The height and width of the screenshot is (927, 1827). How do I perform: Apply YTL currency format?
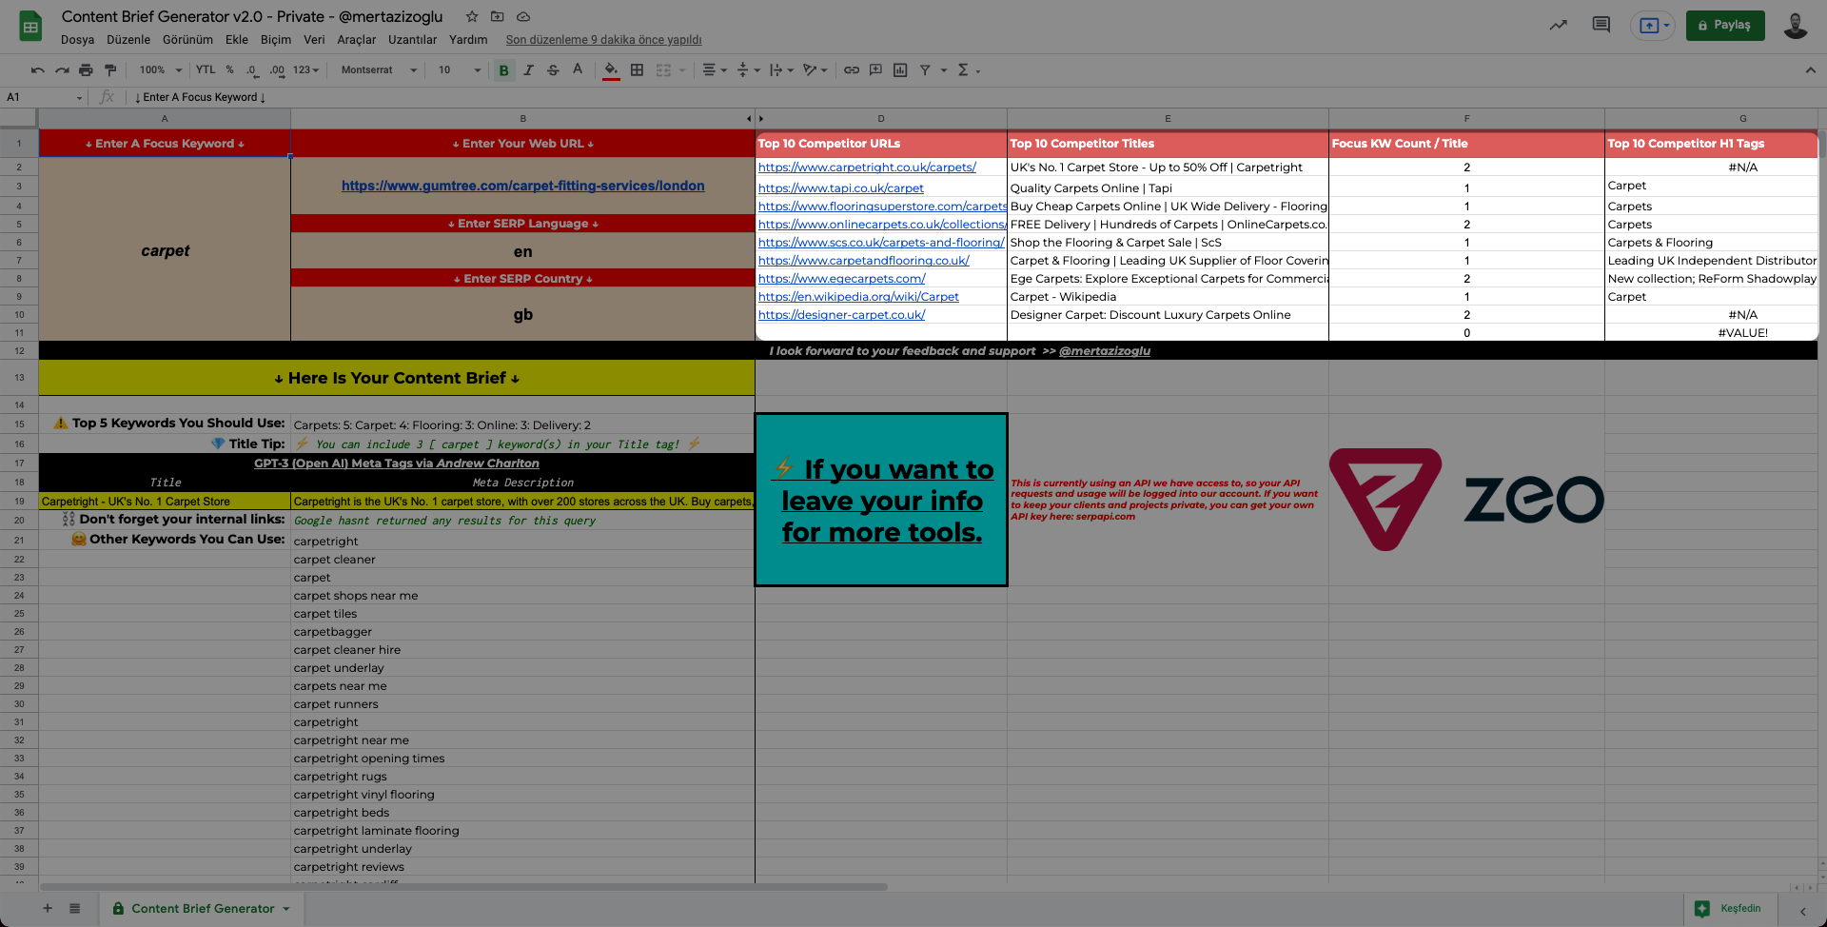[x=206, y=70]
